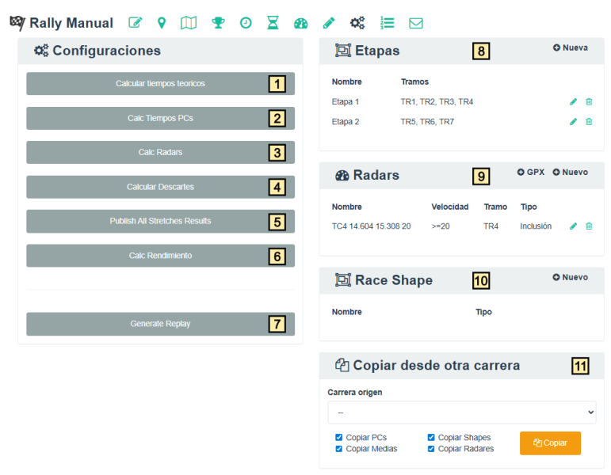Open the speedometer radar icon in navigation
This screenshot has width=611, height=475.
300,23
